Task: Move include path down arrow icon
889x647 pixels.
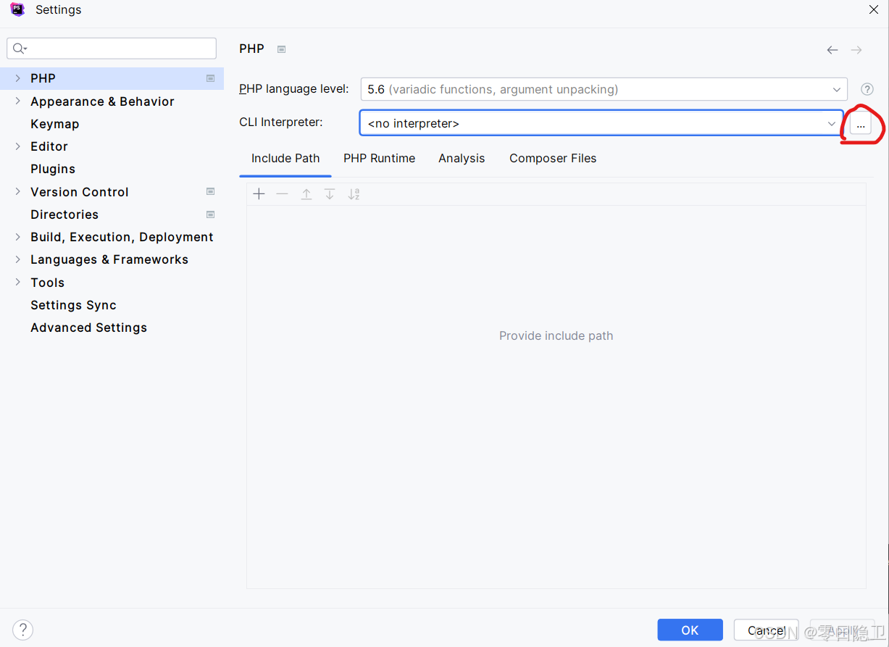Action: point(330,194)
